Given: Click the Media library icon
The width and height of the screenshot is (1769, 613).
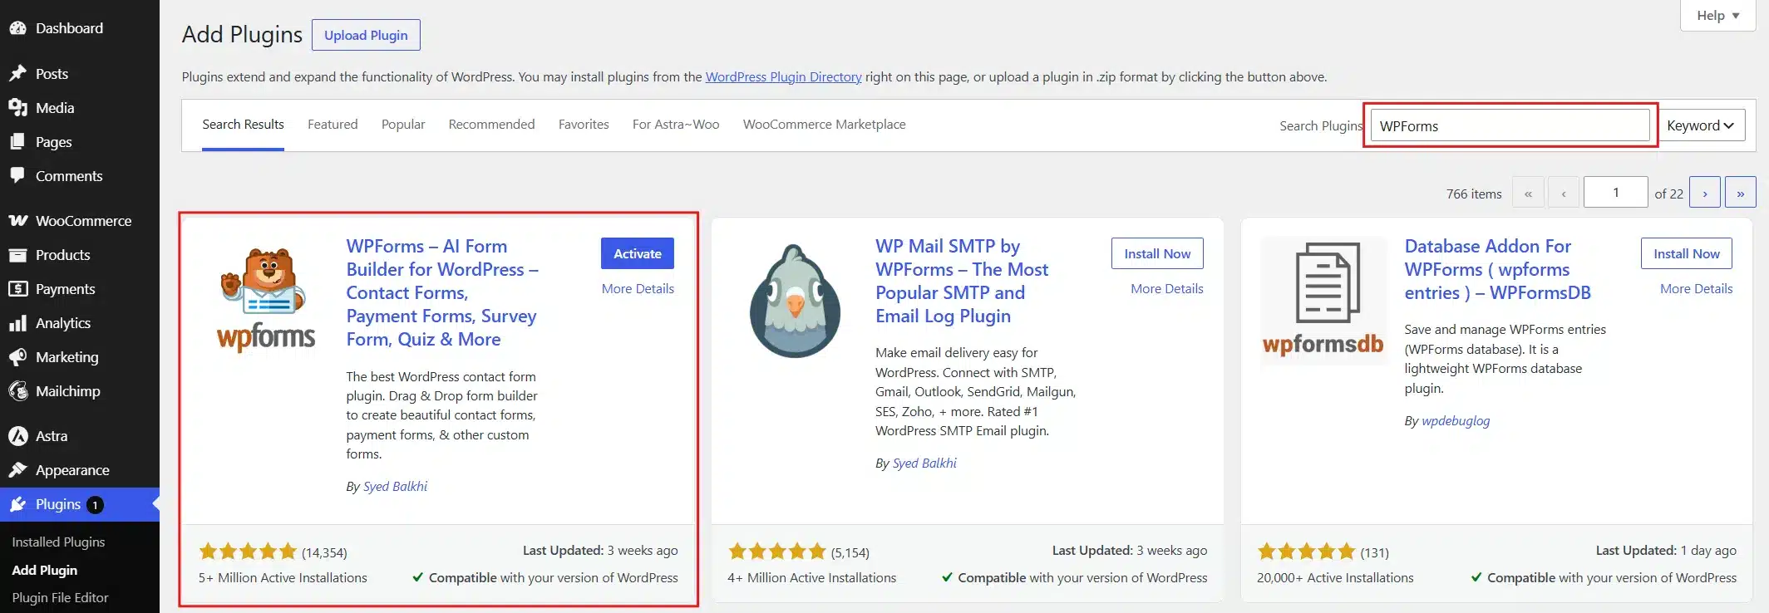Looking at the screenshot, I should pos(17,108).
